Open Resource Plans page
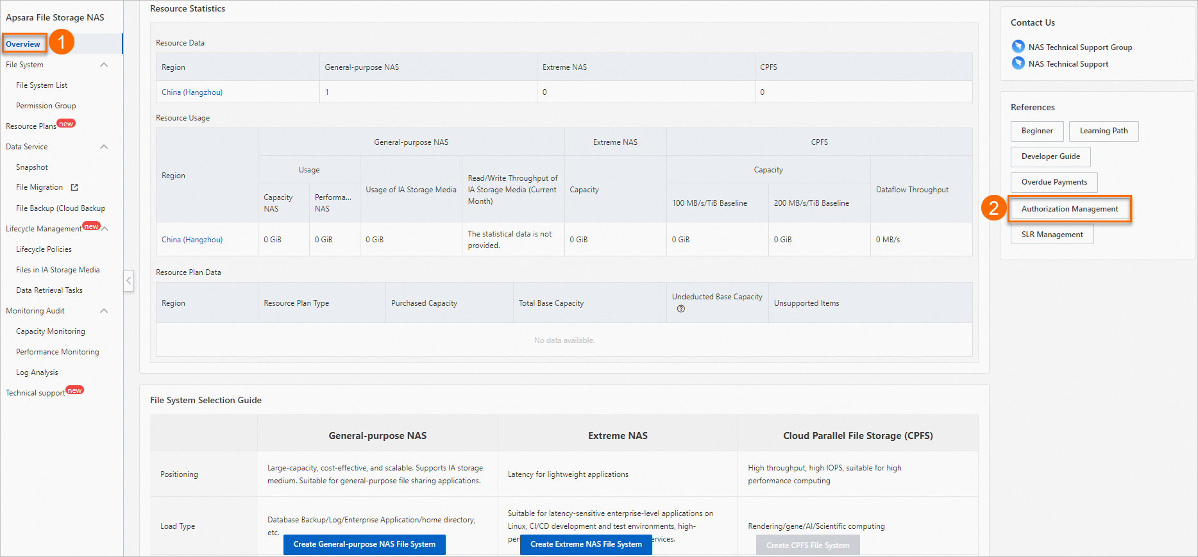 (x=31, y=126)
